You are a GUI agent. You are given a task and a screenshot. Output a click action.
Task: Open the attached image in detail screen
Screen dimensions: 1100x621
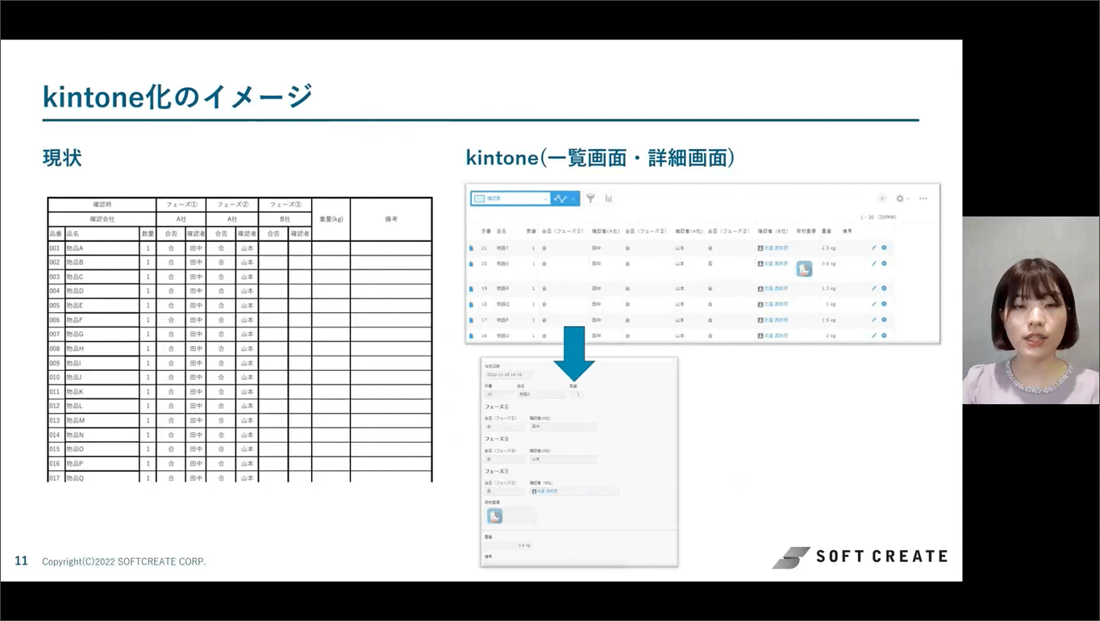point(494,515)
